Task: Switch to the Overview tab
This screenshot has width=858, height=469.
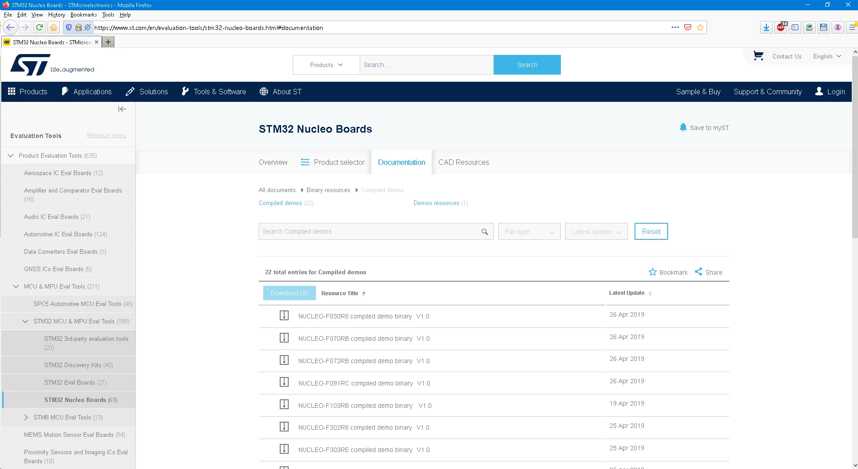Action: (x=273, y=162)
